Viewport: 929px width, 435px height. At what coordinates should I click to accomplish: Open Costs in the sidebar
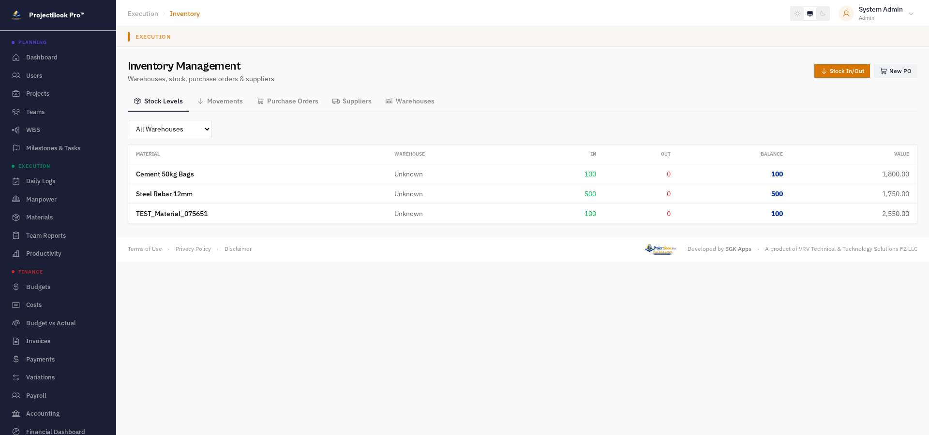click(x=34, y=305)
